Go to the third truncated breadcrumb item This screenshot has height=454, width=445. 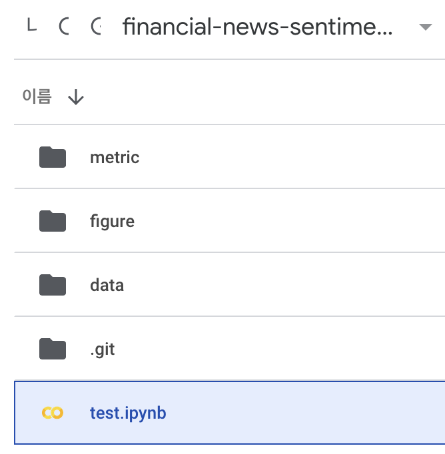pos(96,26)
